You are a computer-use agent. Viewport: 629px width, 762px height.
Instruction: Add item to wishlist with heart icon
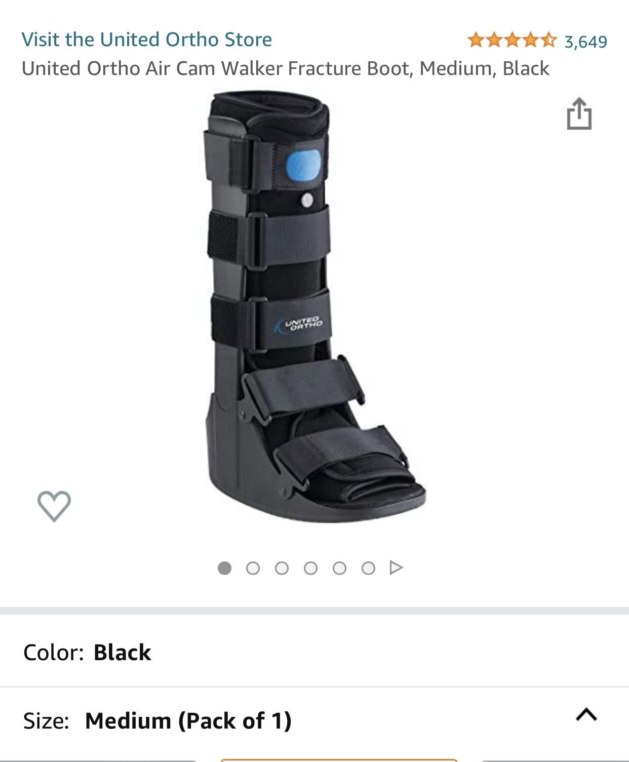(x=54, y=506)
